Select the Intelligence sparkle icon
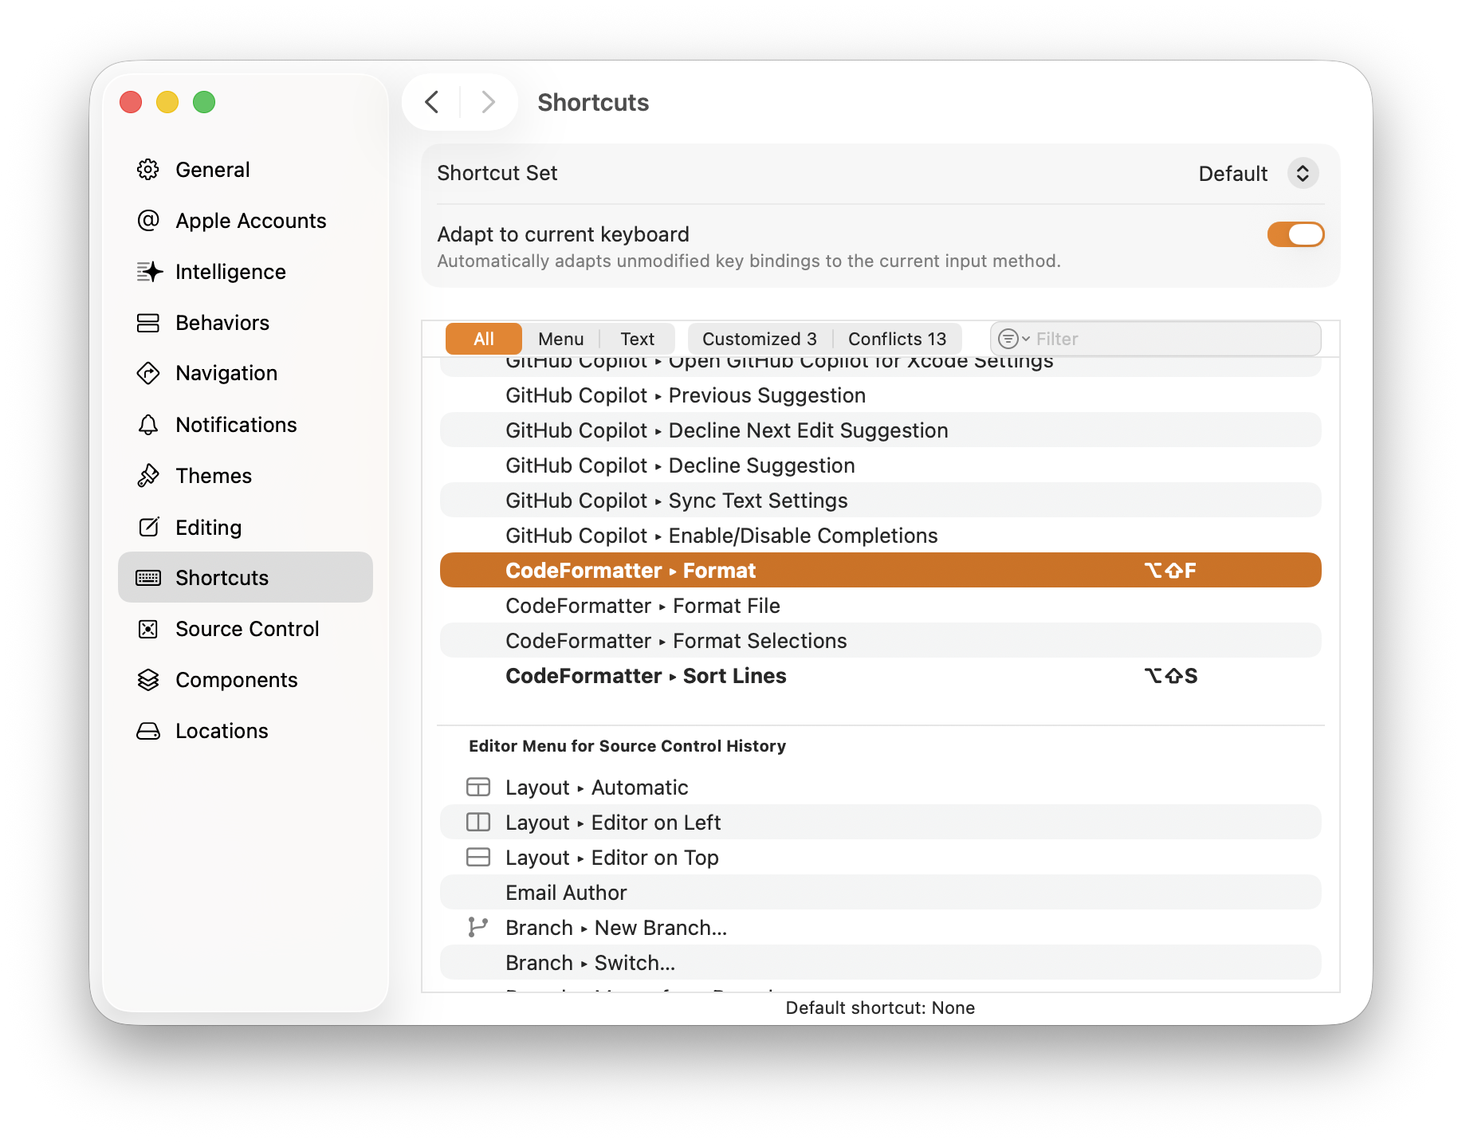This screenshot has width=1462, height=1143. (148, 272)
